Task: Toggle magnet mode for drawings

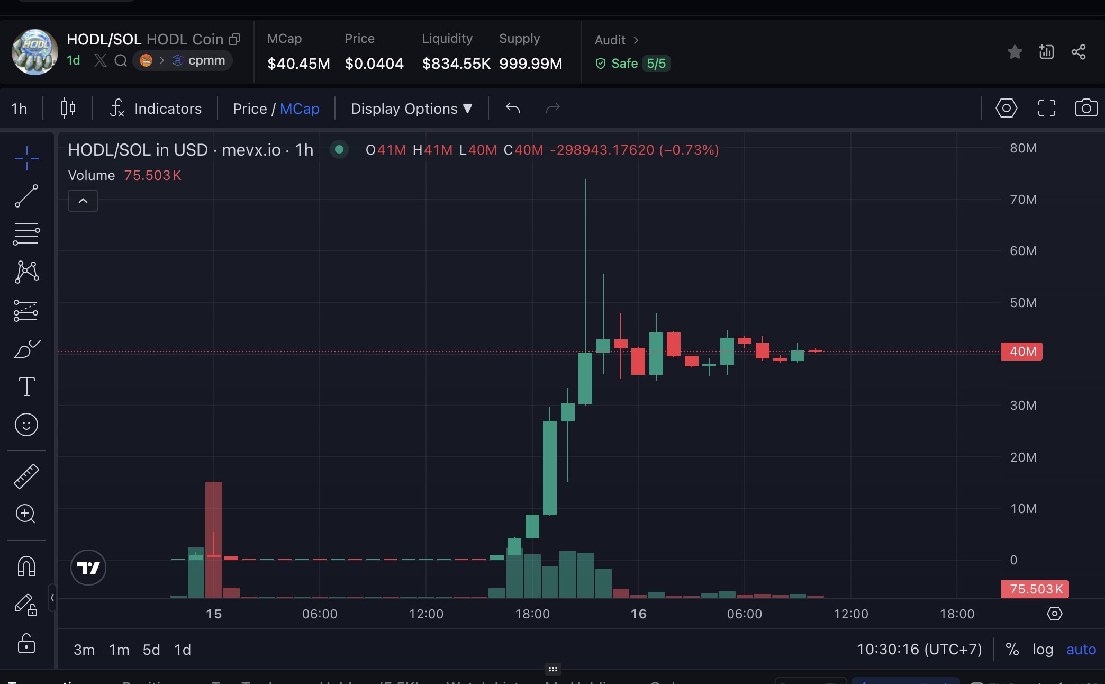Action: click(26, 566)
